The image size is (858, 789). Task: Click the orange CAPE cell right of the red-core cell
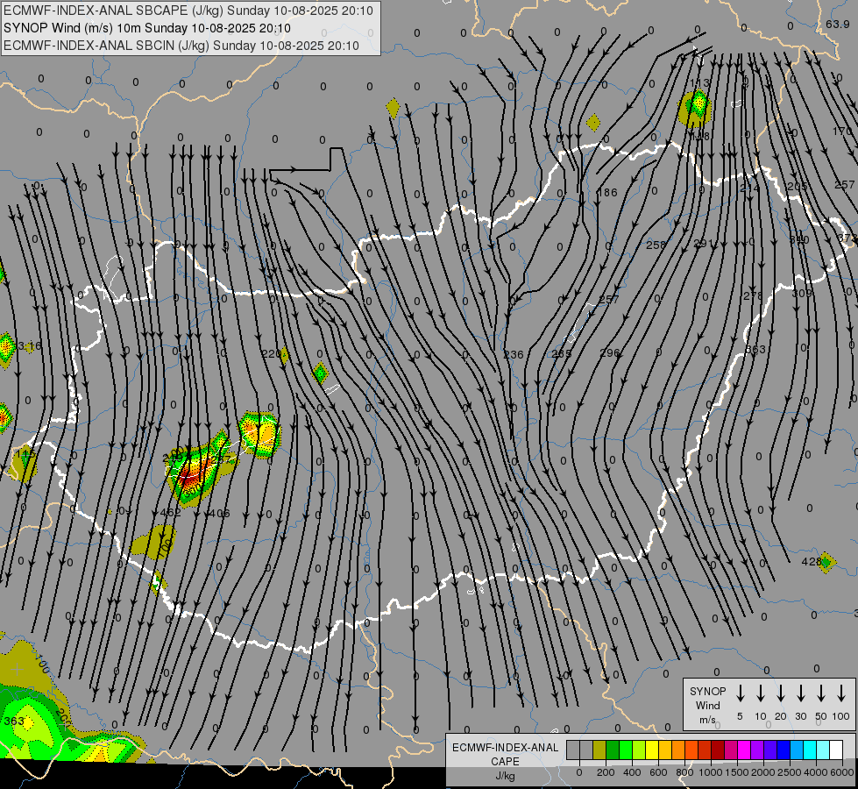259,433
